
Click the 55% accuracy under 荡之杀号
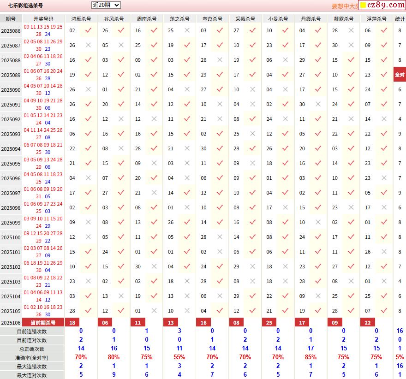tap(179, 357)
